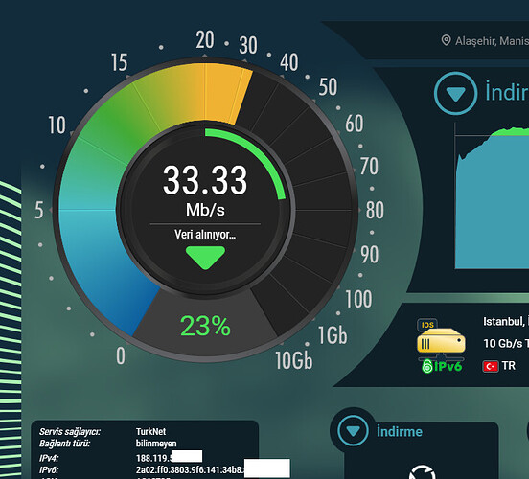The image size is (529, 479).
Task: Click the IPv4 address 188.119 value
Action: pos(169,458)
